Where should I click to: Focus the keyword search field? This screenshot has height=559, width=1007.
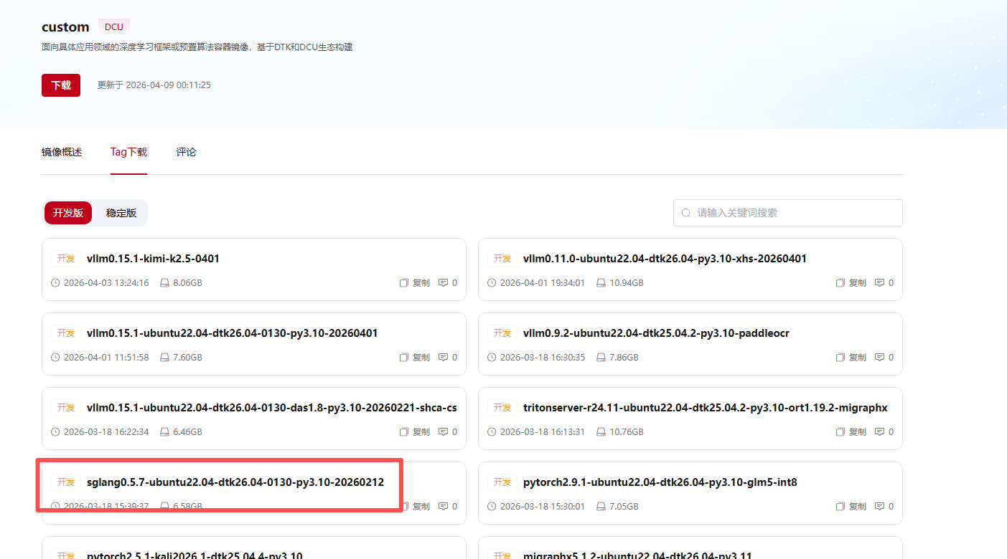[x=788, y=213]
